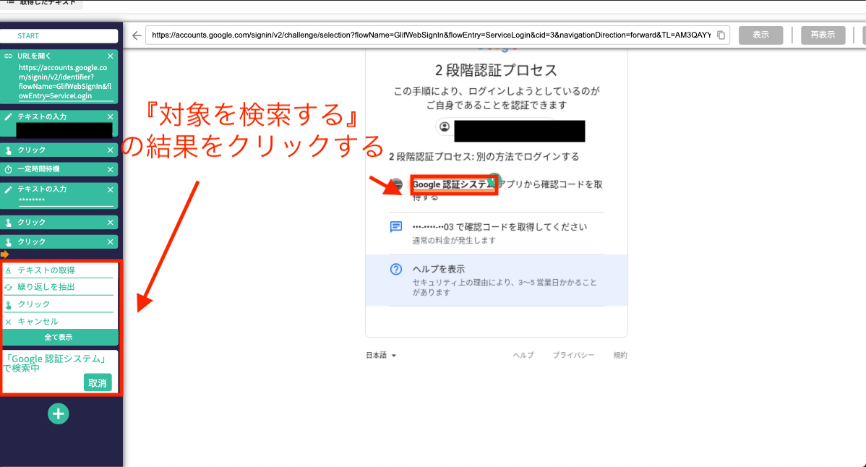Click the 全て表示 button
This screenshot has height=467, width=866.
(59, 337)
